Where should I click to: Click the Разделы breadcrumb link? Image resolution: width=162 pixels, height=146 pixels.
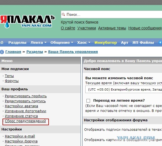pyautogui.click(x=35, y=52)
